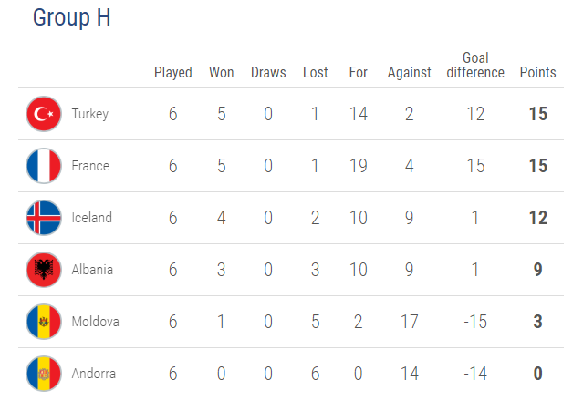Click the Albania flag icon
Image resolution: width=583 pixels, height=411 pixels.
tap(44, 270)
